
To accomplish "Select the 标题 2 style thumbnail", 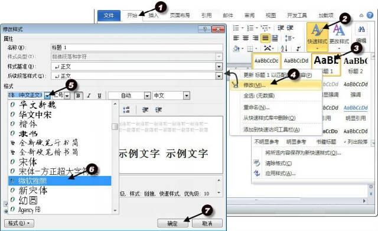I will (356, 64).
